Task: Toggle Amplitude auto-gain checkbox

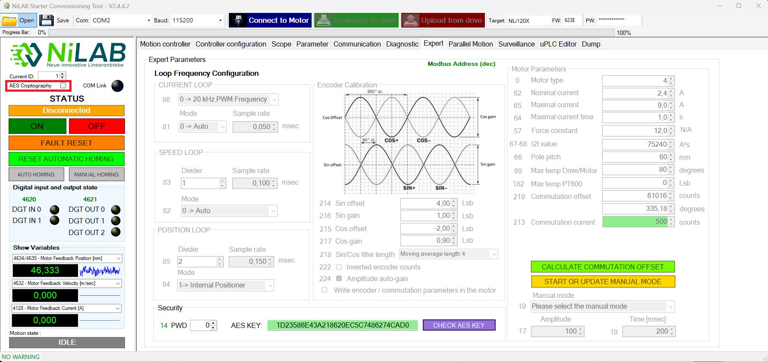Action: coord(339,278)
